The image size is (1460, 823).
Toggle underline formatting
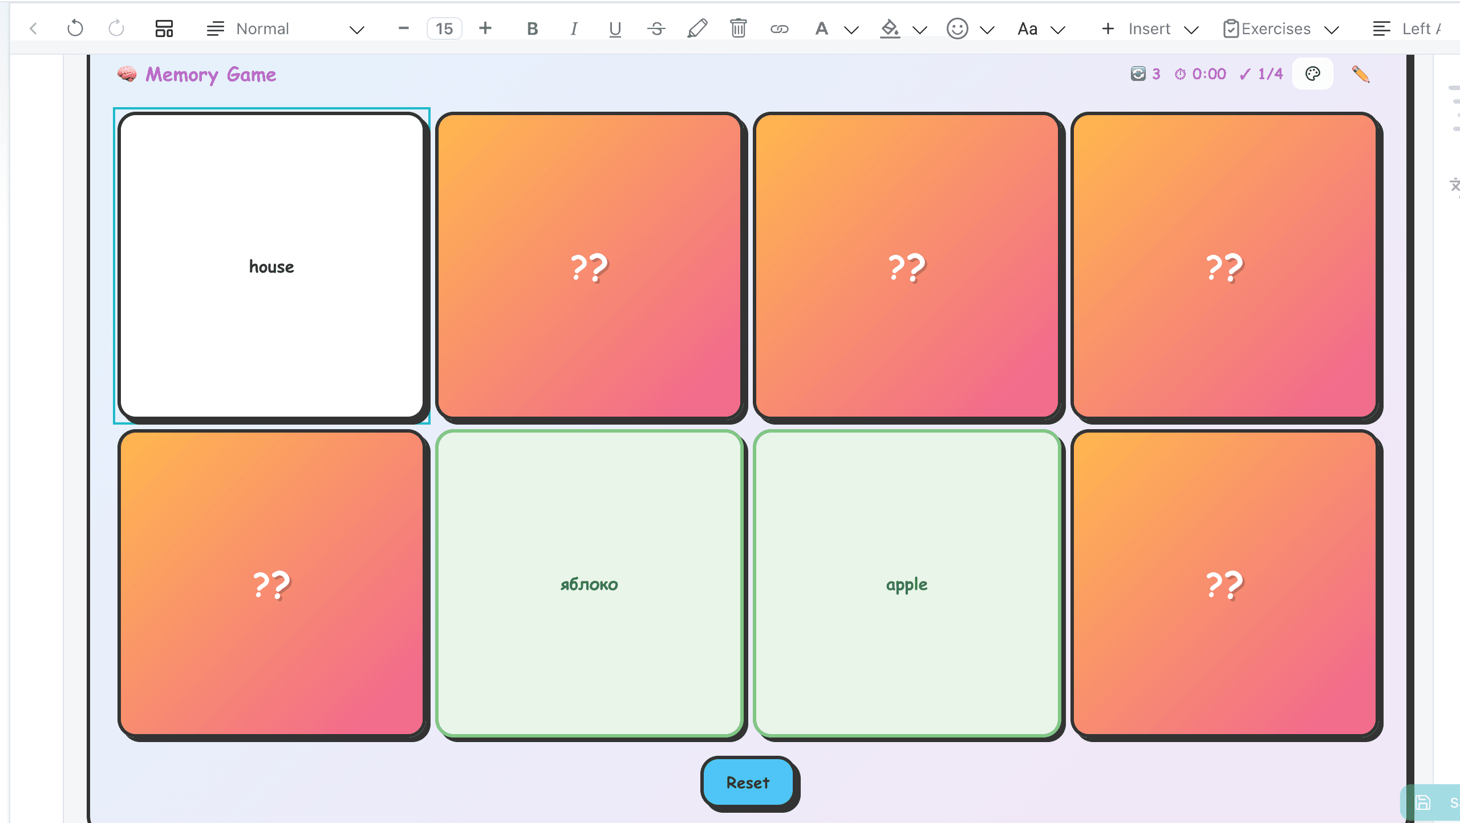pos(614,28)
